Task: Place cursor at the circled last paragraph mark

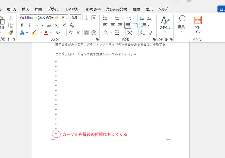Action: coord(56,134)
